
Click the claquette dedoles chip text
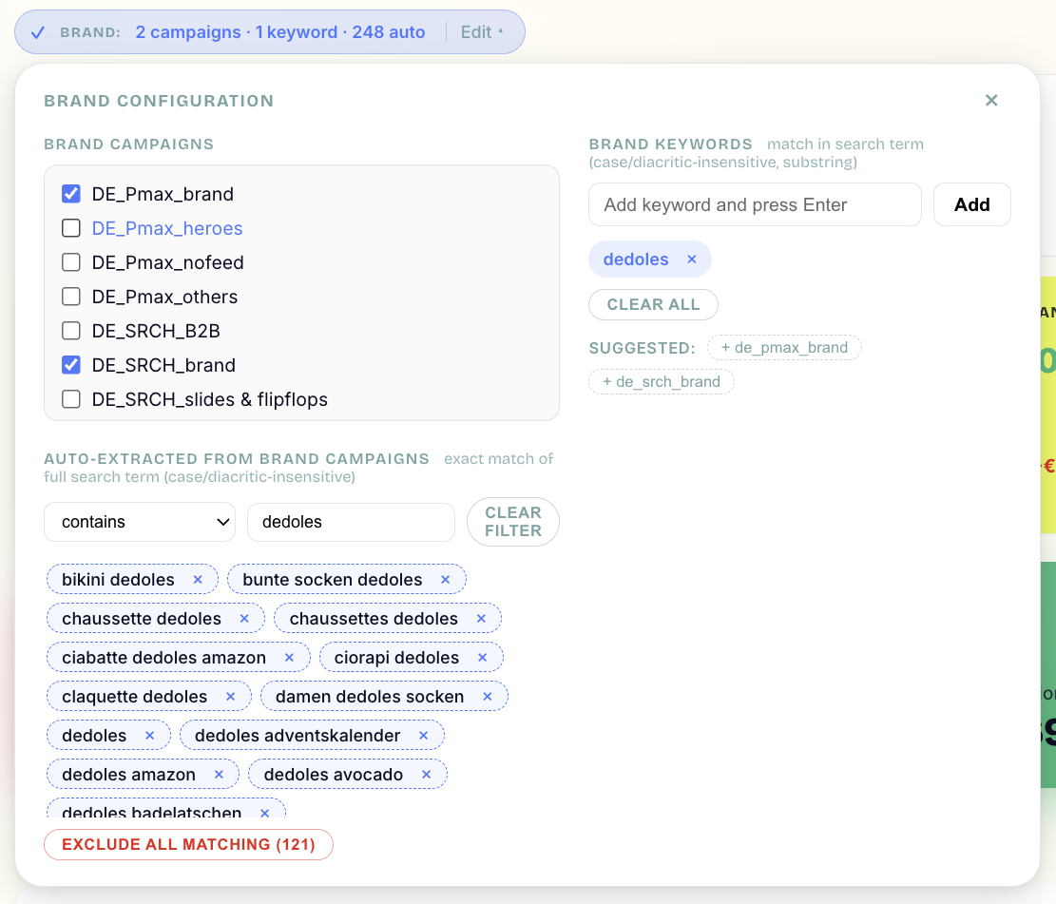click(x=135, y=697)
